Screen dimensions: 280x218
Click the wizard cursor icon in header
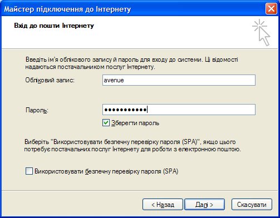[x=261, y=32]
